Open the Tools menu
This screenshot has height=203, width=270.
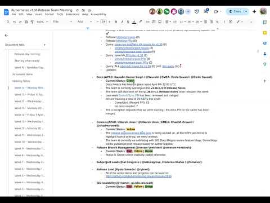(60, 14)
